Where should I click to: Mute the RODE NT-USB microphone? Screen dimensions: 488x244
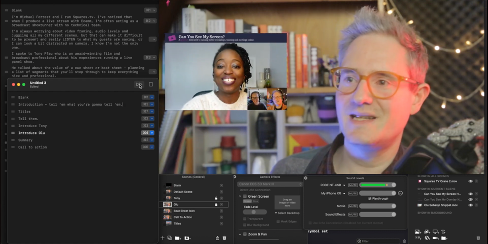pos(353,185)
